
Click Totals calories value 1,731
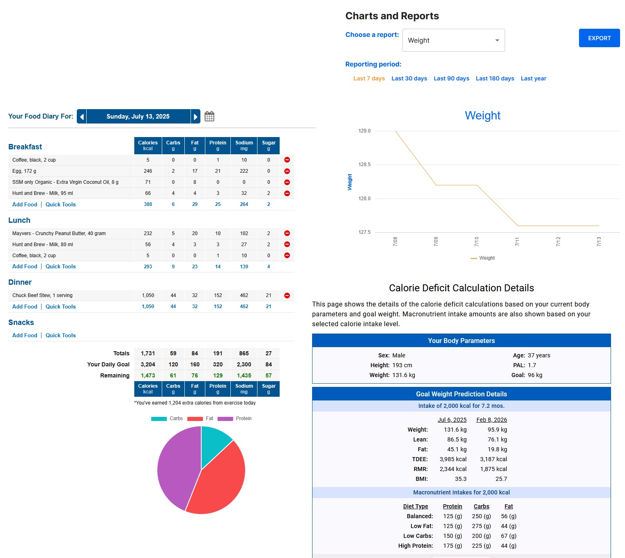pos(148,353)
